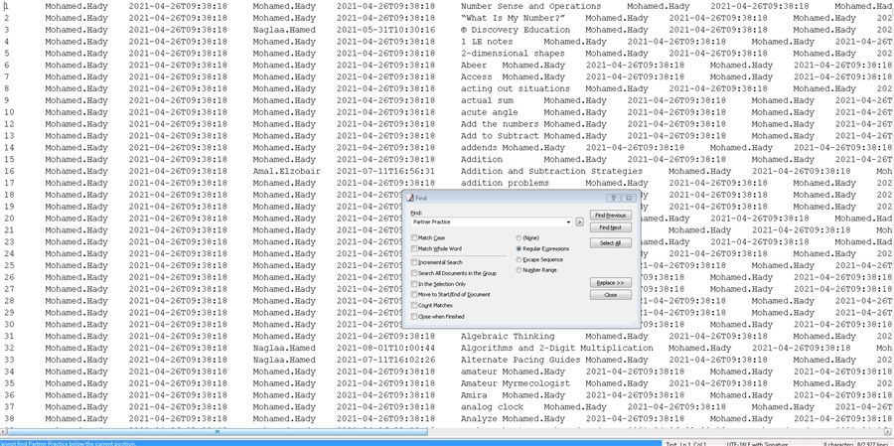The height and width of the screenshot is (446, 894).
Task: Click "Add to Subtract" text
Action: coord(500,136)
